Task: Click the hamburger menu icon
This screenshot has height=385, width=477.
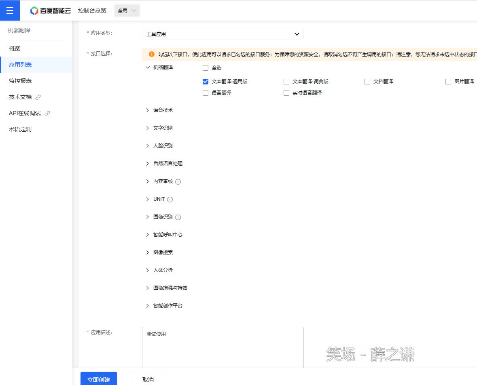Action: point(10,11)
